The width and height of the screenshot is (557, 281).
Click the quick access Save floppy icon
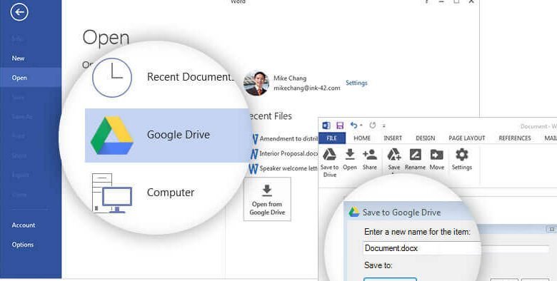tap(340, 126)
